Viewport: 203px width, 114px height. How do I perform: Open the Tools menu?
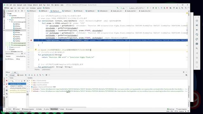click(x=48, y=5)
